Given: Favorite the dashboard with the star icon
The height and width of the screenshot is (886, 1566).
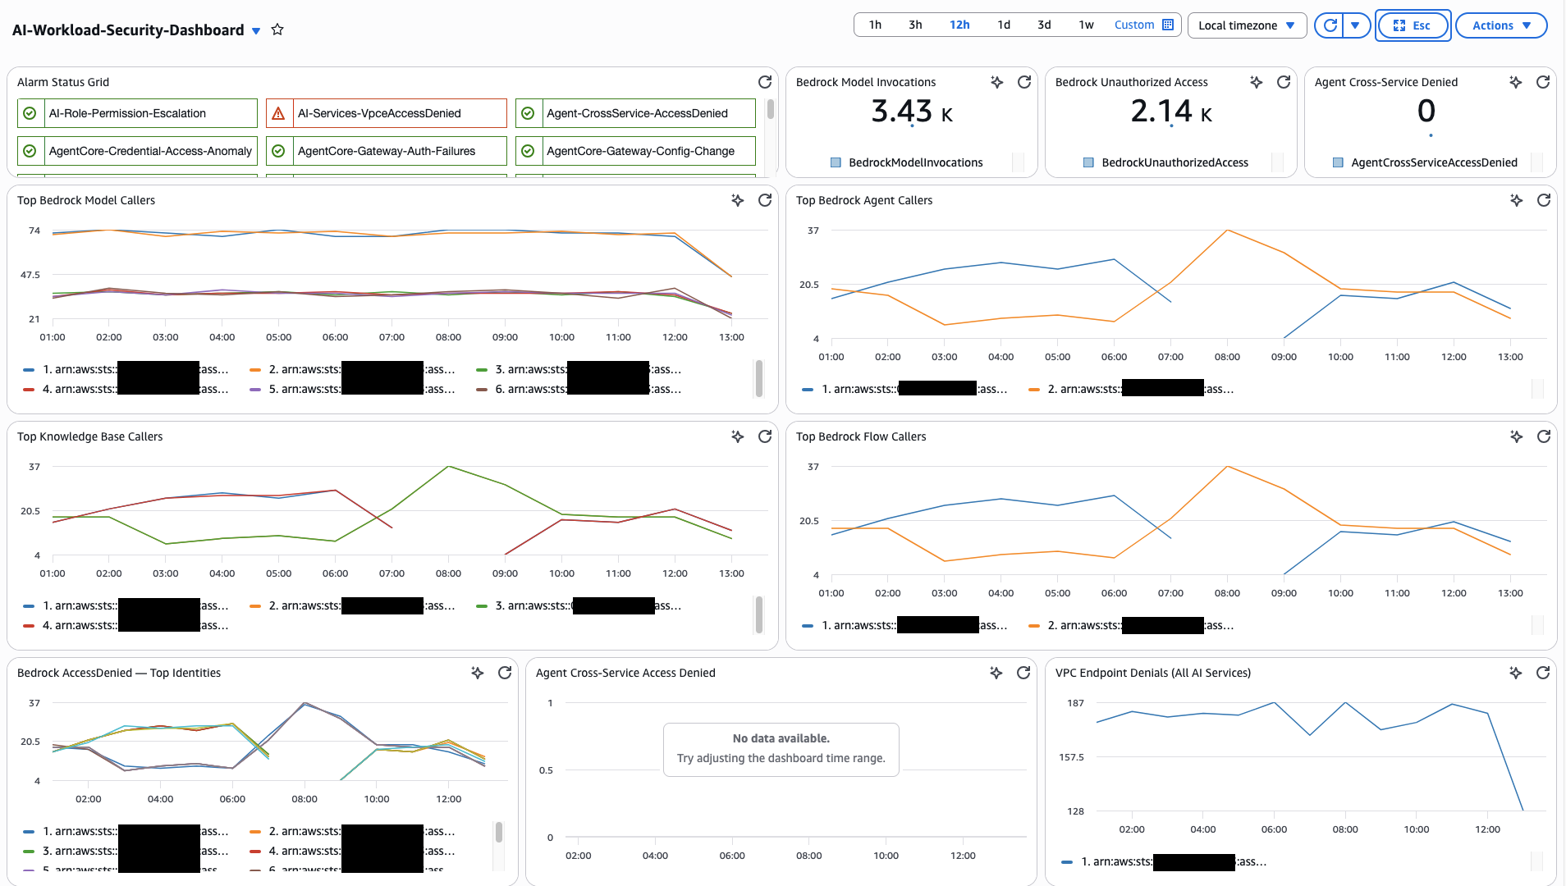Looking at the screenshot, I should coord(277,30).
